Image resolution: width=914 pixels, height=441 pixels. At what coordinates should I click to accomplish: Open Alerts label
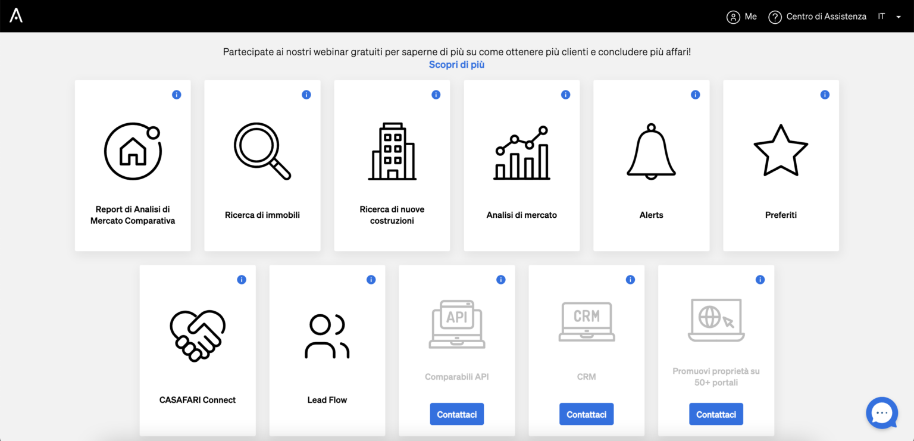[x=652, y=215]
